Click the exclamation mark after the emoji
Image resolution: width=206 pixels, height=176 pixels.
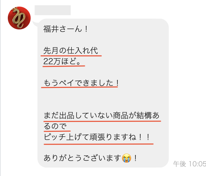tap(135, 158)
